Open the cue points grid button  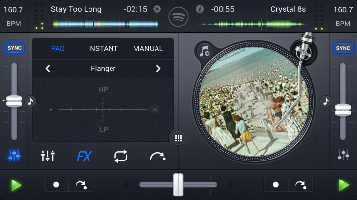pos(178,138)
